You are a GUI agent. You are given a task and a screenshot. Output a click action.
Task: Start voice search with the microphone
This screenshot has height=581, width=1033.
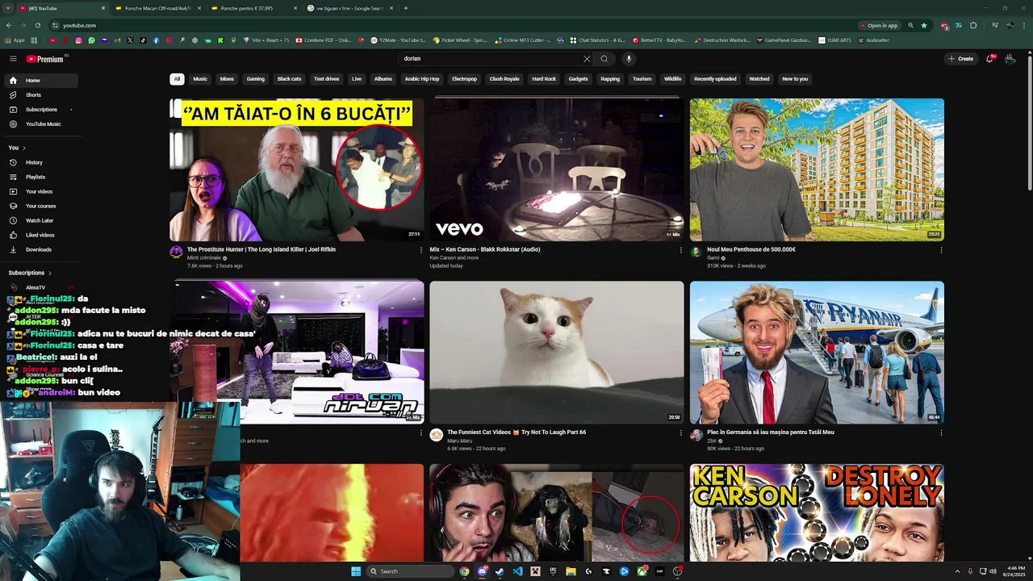click(x=629, y=59)
